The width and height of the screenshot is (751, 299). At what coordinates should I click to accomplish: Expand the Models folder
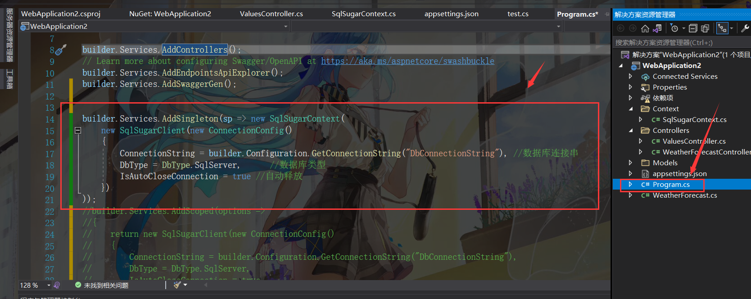[x=631, y=163]
